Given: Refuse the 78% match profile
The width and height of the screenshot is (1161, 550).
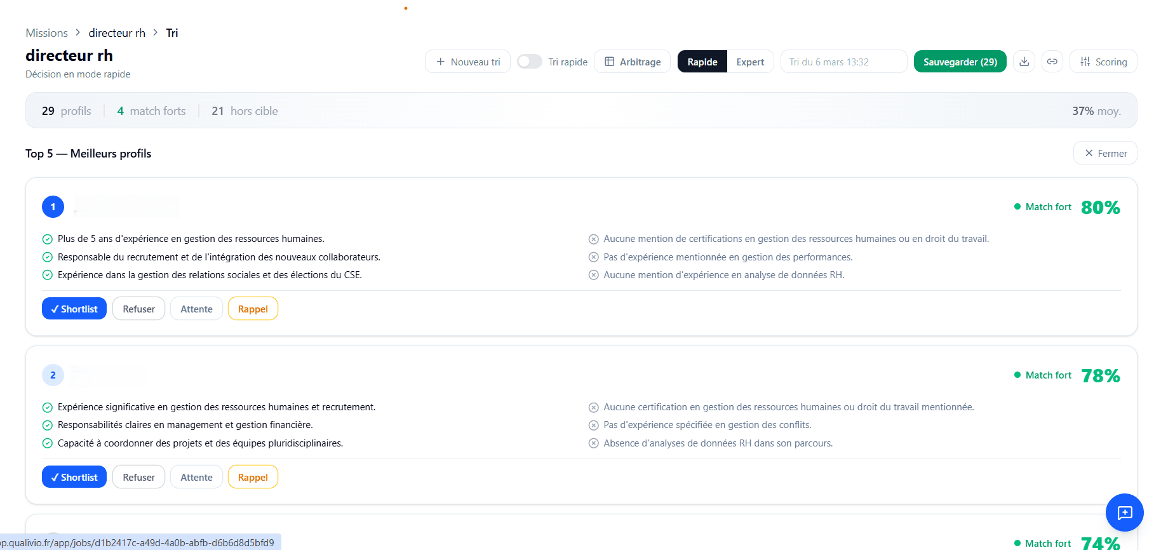Looking at the screenshot, I should (138, 477).
